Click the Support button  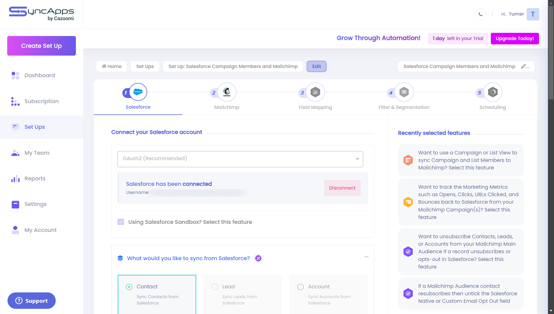(31, 301)
